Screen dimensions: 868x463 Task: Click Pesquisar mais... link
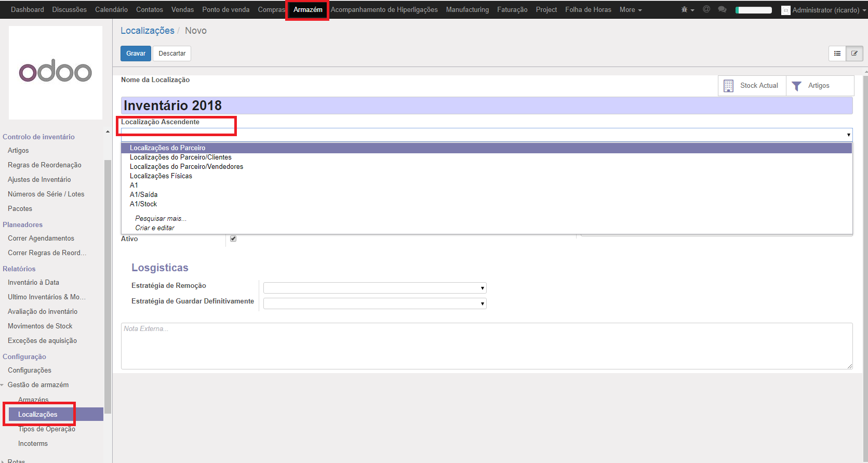click(161, 219)
